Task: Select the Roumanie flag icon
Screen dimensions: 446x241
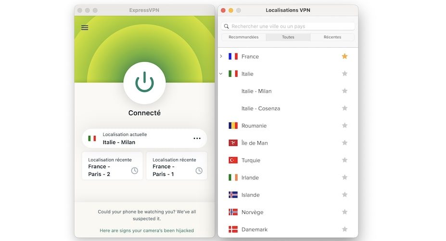Action: (x=233, y=126)
